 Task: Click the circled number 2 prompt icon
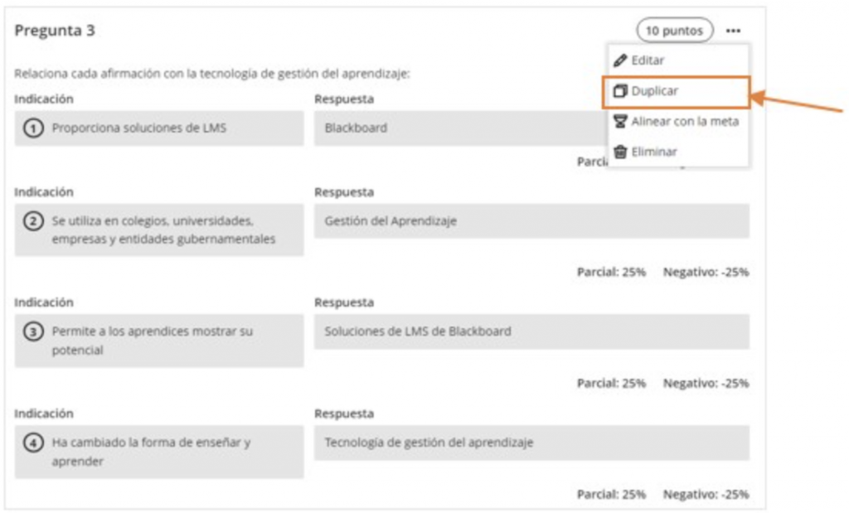pyautogui.click(x=33, y=221)
